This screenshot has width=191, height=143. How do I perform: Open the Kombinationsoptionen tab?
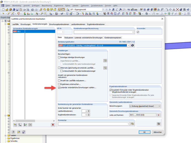[113, 38]
